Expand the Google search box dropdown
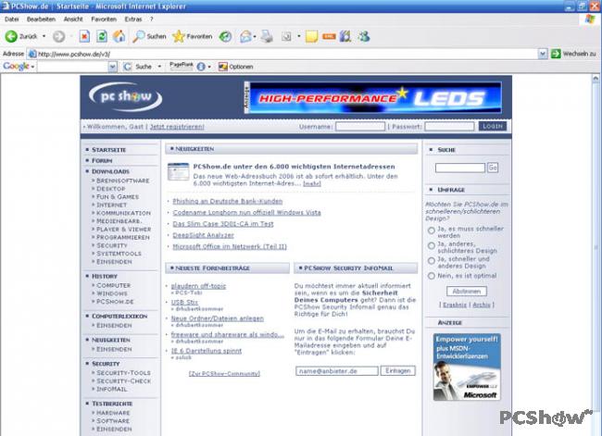 tap(112, 67)
